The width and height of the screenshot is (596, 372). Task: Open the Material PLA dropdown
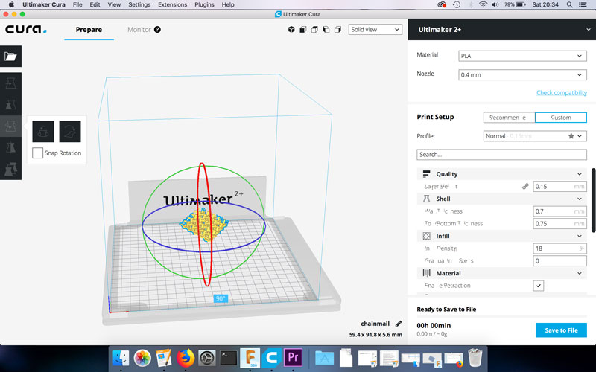(x=522, y=56)
